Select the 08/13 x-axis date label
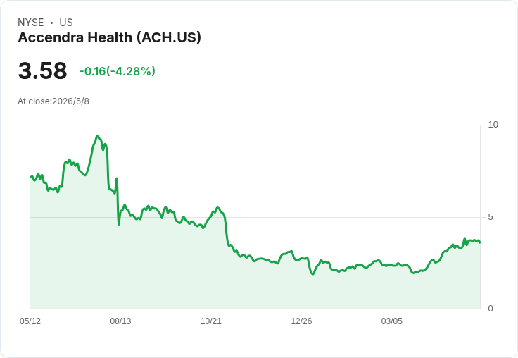The width and height of the screenshot is (518, 358). (x=120, y=321)
